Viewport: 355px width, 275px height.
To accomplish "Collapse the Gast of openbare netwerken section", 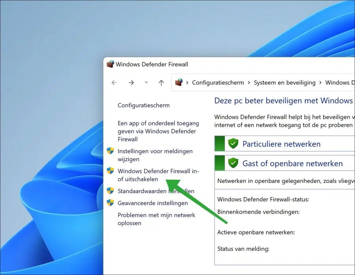I will click(284, 163).
